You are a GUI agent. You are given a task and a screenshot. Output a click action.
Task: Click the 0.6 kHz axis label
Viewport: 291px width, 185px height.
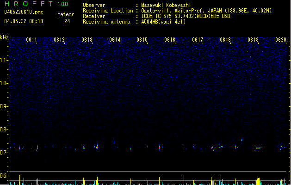(4, 176)
